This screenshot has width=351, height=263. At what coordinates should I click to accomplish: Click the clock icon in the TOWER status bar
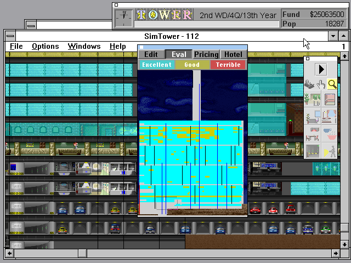(124, 18)
